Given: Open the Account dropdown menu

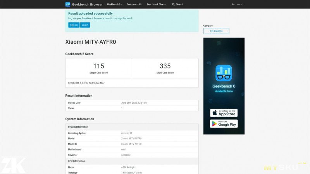Looking at the screenshot, I should tap(237, 4).
